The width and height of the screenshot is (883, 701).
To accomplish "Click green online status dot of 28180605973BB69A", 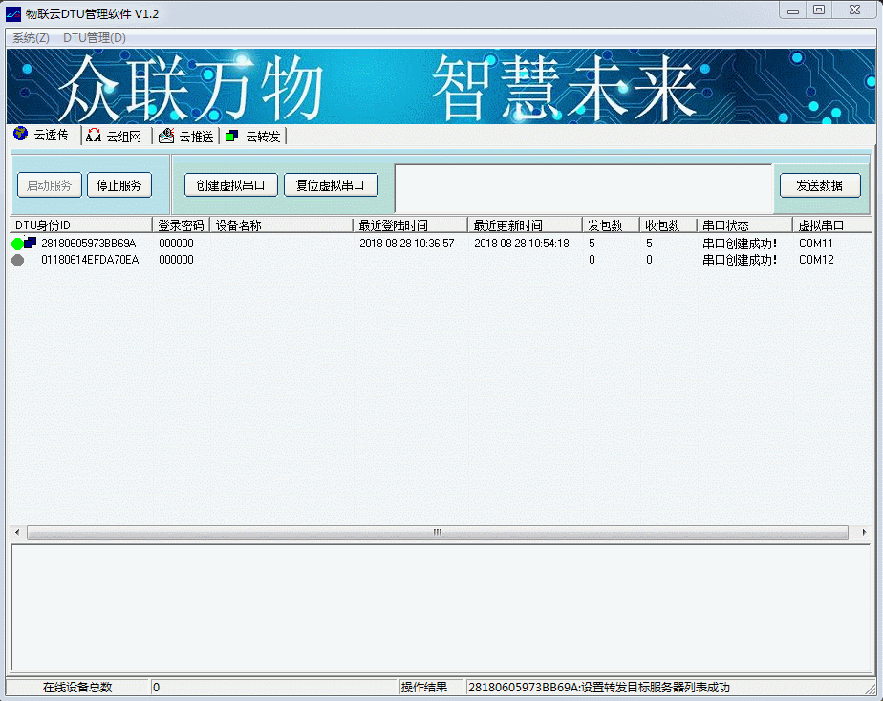I will click(17, 244).
